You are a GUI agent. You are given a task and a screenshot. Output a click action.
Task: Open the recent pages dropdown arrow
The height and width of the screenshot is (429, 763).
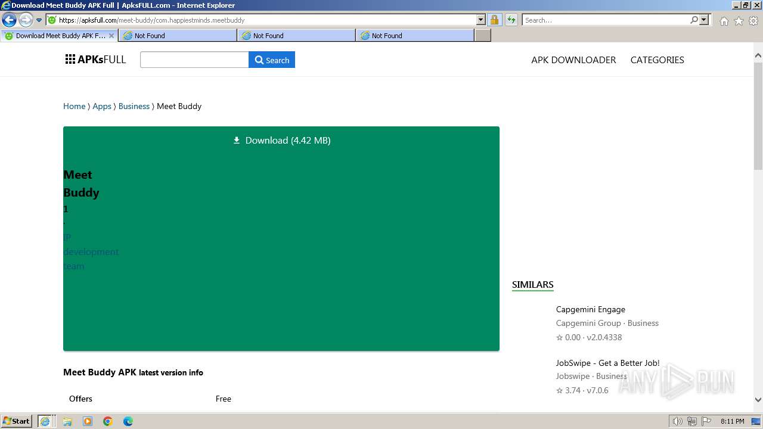tap(39, 20)
